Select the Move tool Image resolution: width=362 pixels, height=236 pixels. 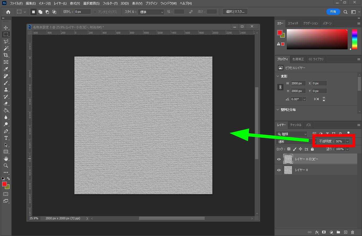(6, 28)
